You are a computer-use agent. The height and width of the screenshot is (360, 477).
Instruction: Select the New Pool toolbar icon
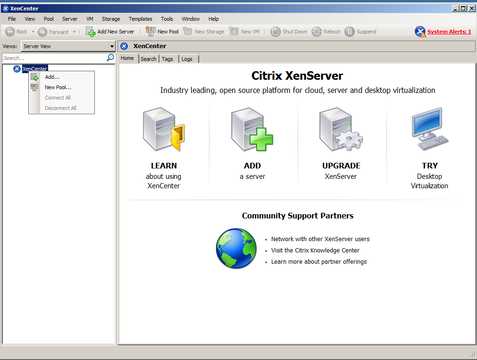(x=152, y=31)
